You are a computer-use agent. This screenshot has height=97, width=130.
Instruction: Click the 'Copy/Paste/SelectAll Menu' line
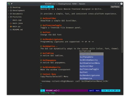54,77
